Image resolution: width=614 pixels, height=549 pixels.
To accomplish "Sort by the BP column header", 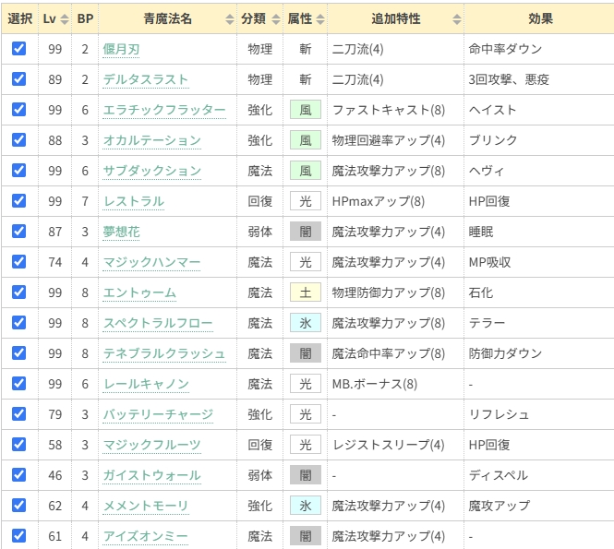I will click(x=85, y=18).
